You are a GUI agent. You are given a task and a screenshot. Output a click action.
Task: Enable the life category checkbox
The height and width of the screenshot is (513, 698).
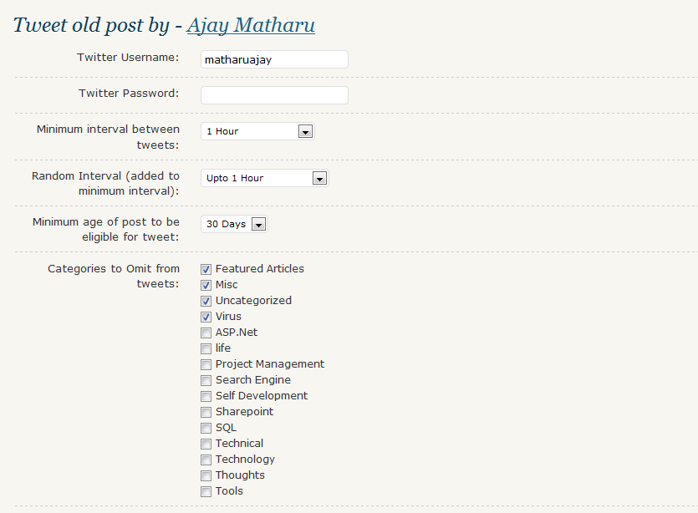coord(206,349)
